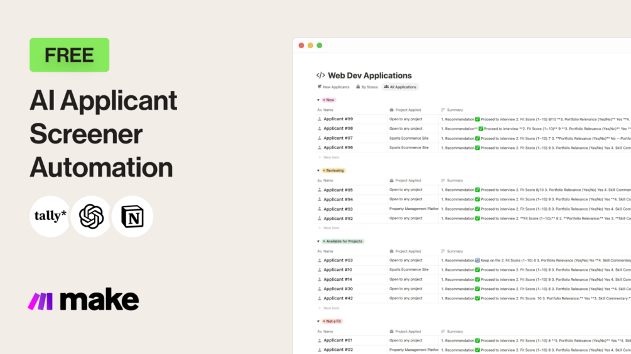Image resolution: width=631 pixels, height=354 pixels.
Task: Open Applicant #14 row
Action: coord(473,279)
